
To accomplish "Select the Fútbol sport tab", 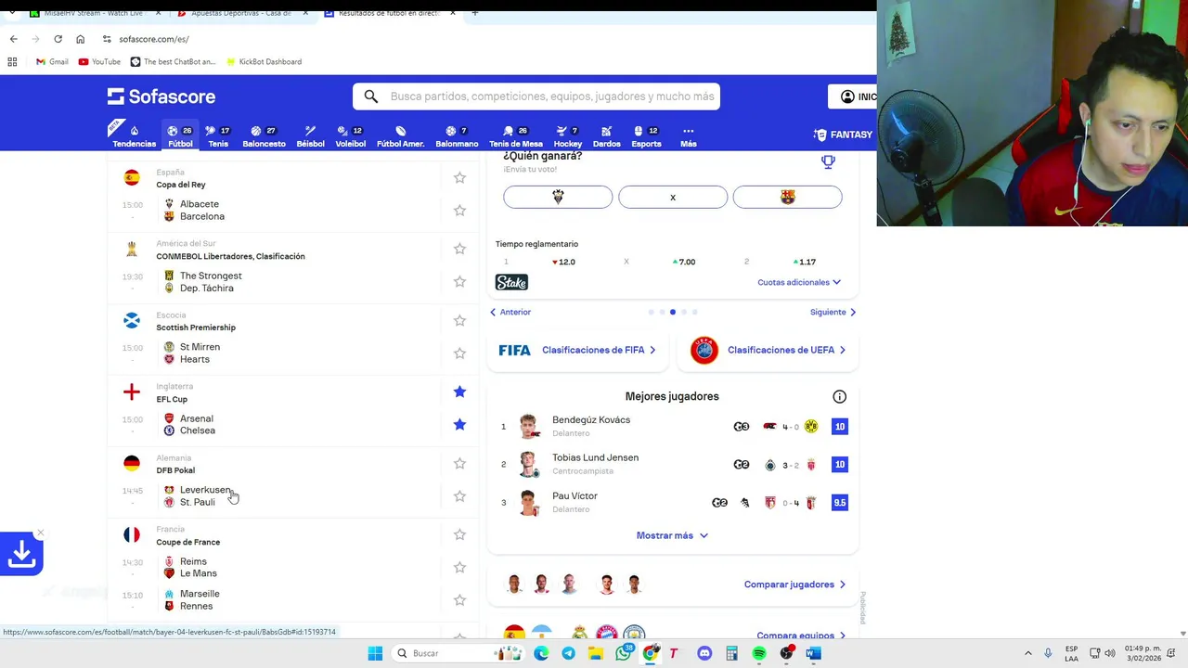I will (180, 136).
